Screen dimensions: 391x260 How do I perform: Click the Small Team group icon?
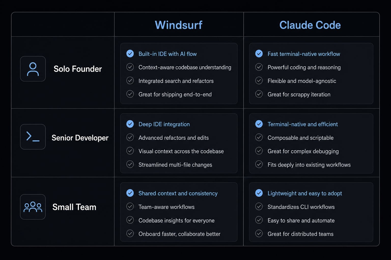click(x=33, y=207)
